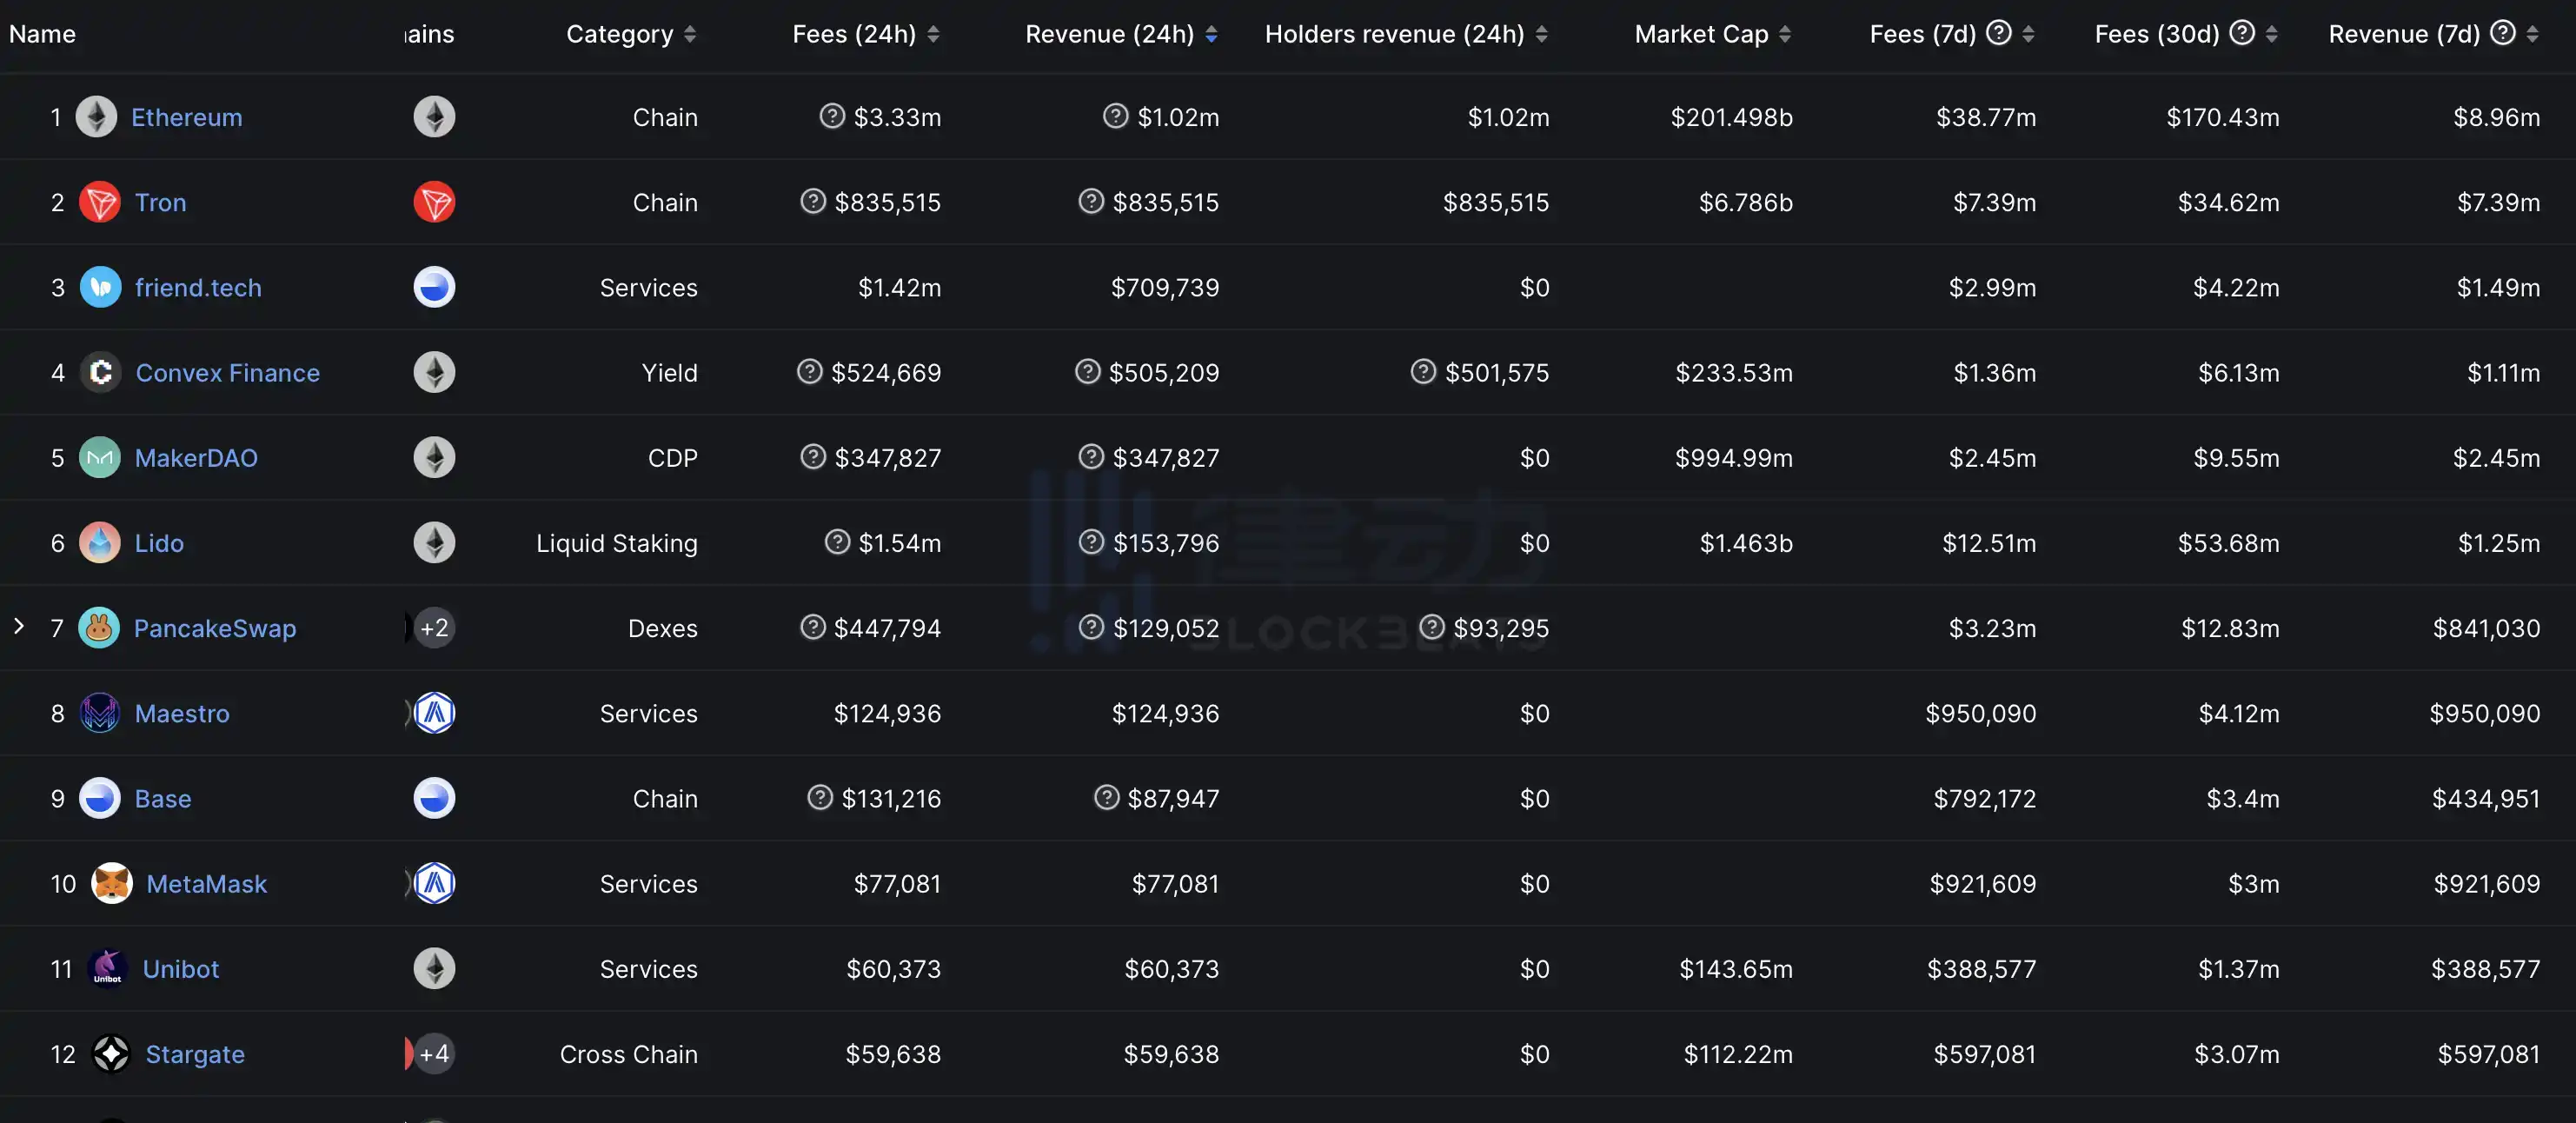Toggle Holders revenue (24h) sort

pos(1543,31)
